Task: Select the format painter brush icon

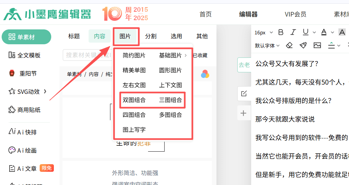Action: tap(303, 45)
